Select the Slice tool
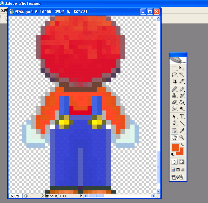The height and width of the screenshot is (203, 208). [182, 81]
